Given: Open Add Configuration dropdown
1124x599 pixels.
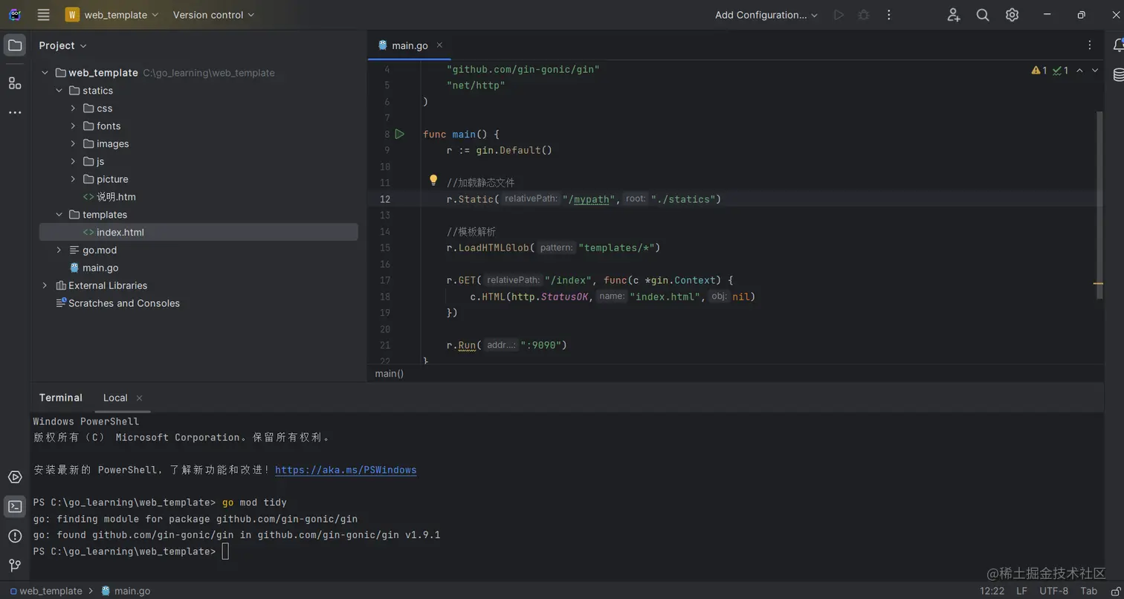Looking at the screenshot, I should point(766,15).
